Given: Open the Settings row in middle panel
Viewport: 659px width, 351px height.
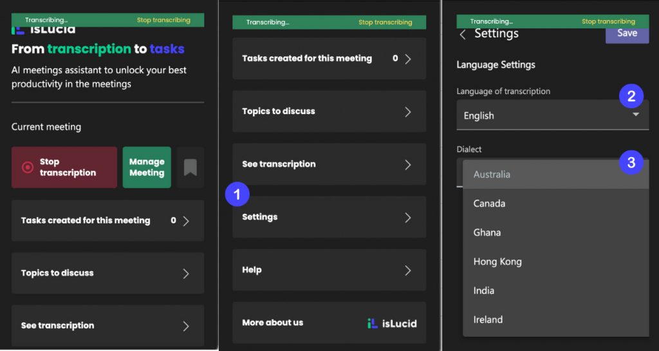Looking at the screenshot, I should (x=329, y=217).
